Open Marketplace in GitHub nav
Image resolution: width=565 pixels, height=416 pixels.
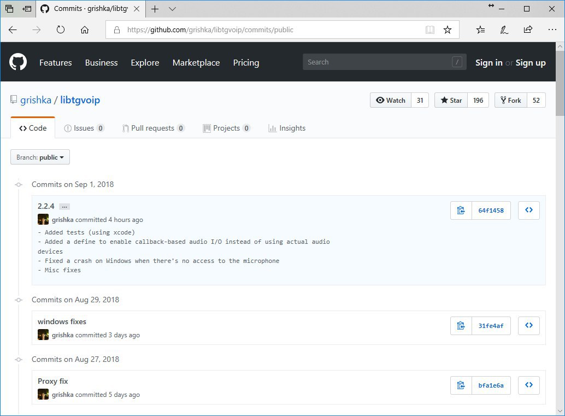click(x=196, y=62)
